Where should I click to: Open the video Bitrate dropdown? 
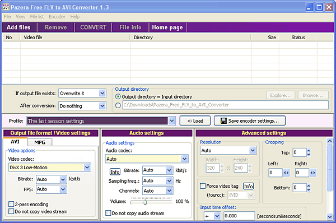pyautogui.click(x=63, y=179)
